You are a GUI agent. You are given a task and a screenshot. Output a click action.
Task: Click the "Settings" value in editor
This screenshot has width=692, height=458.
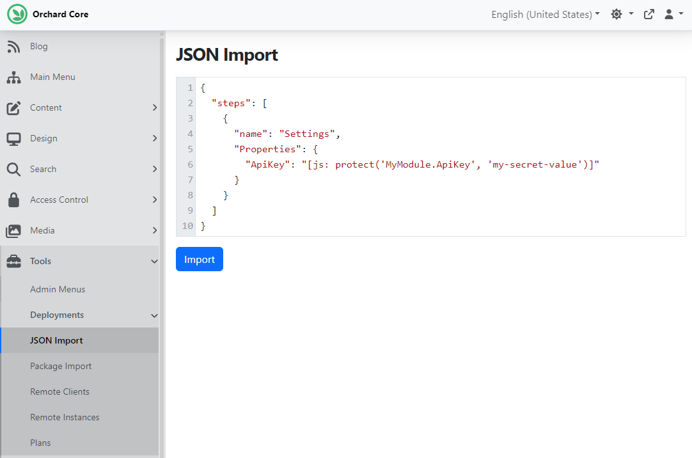307,134
